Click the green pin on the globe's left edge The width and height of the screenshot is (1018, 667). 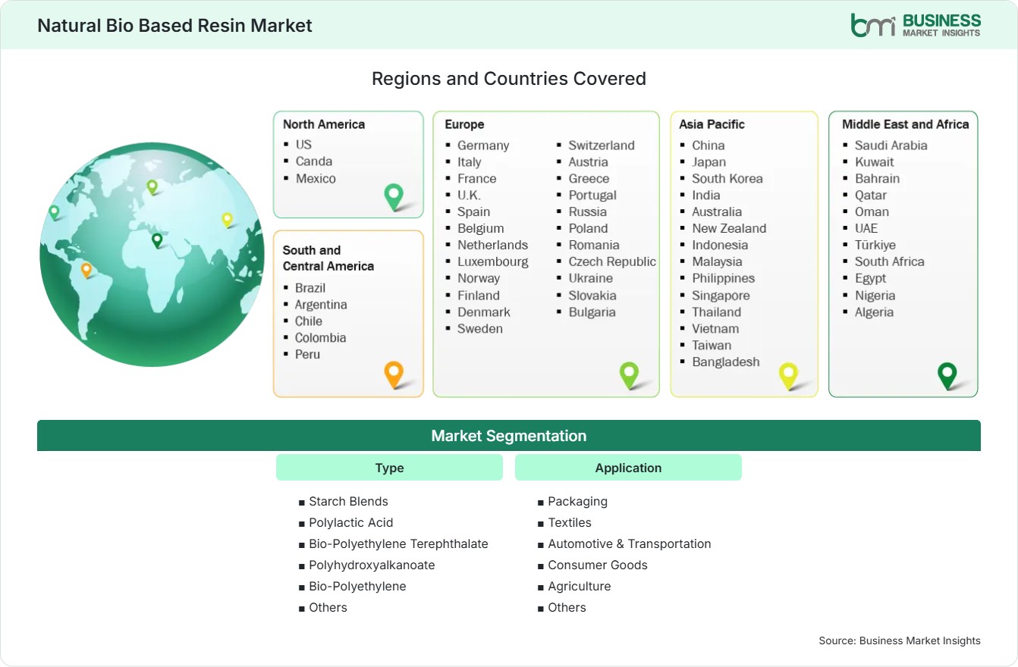coord(54,212)
